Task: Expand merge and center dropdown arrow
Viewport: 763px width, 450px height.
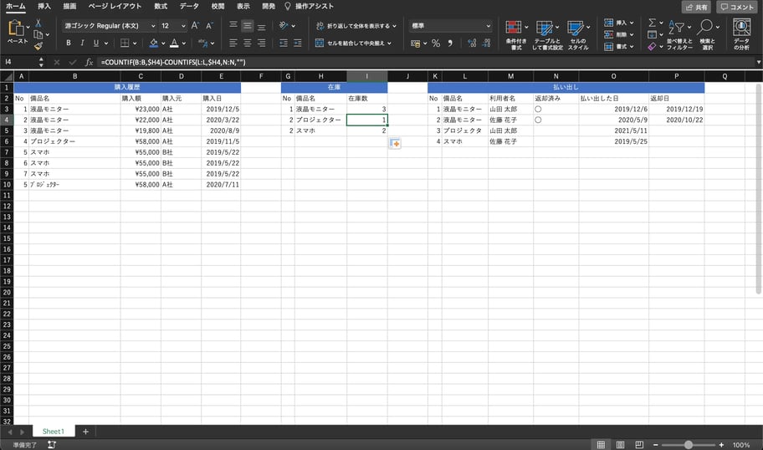Action: [x=389, y=43]
